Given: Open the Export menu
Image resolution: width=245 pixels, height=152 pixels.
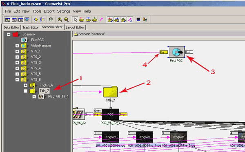Looking at the screenshot, I should 49,11.
